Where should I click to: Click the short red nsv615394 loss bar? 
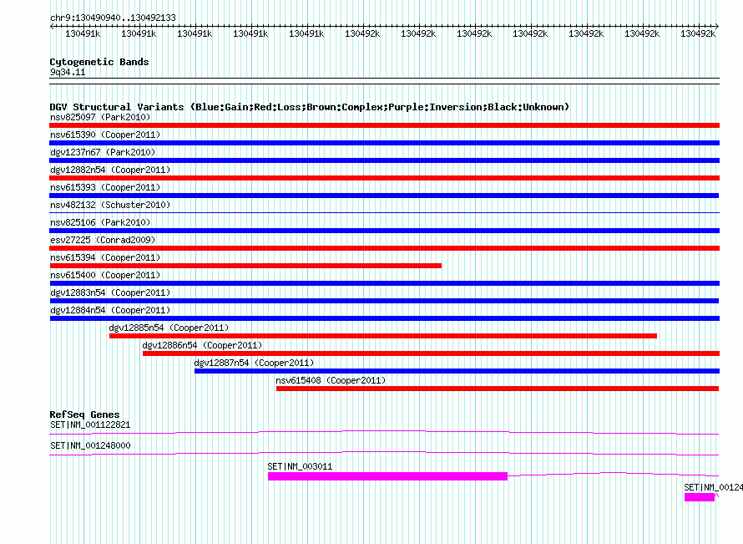coord(245,266)
